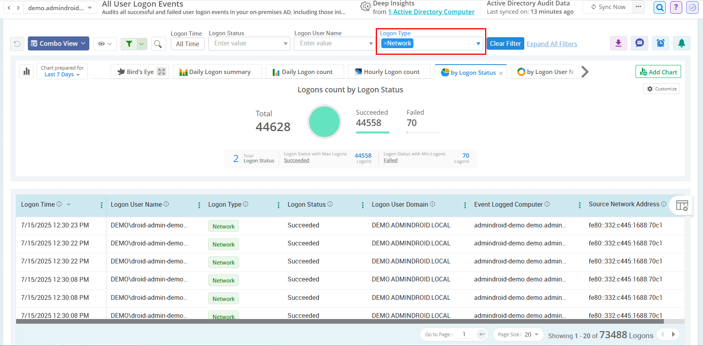The height and width of the screenshot is (346, 703).
Task: Open the green funnel filter icon
Action: click(x=129, y=44)
